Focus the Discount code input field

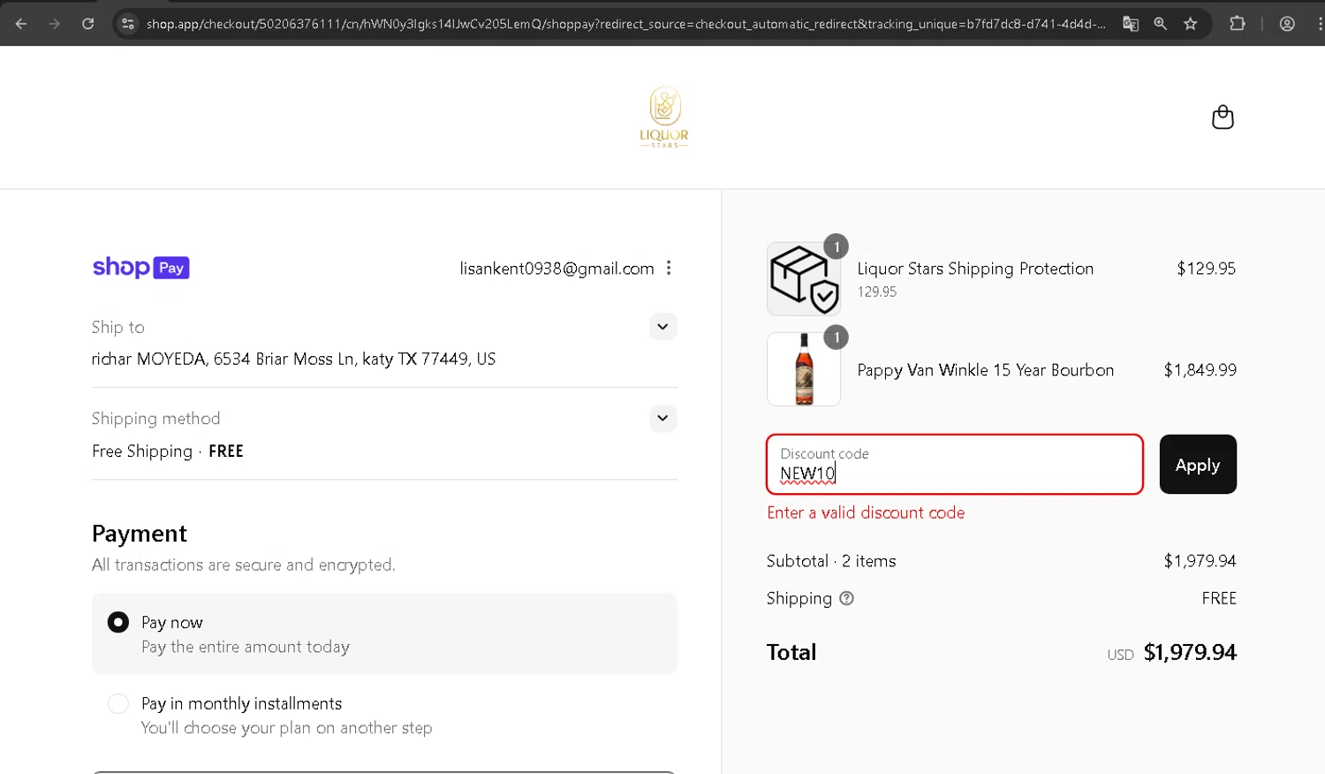click(955, 465)
